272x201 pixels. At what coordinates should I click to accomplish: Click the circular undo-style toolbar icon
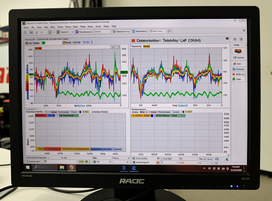pos(37,32)
